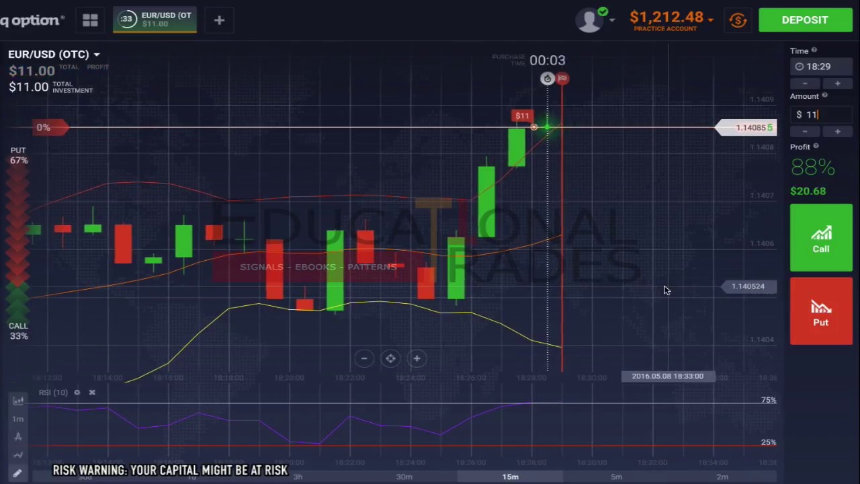This screenshot has width=860, height=484.
Task: Switch chart range to 30m
Action: click(x=404, y=477)
